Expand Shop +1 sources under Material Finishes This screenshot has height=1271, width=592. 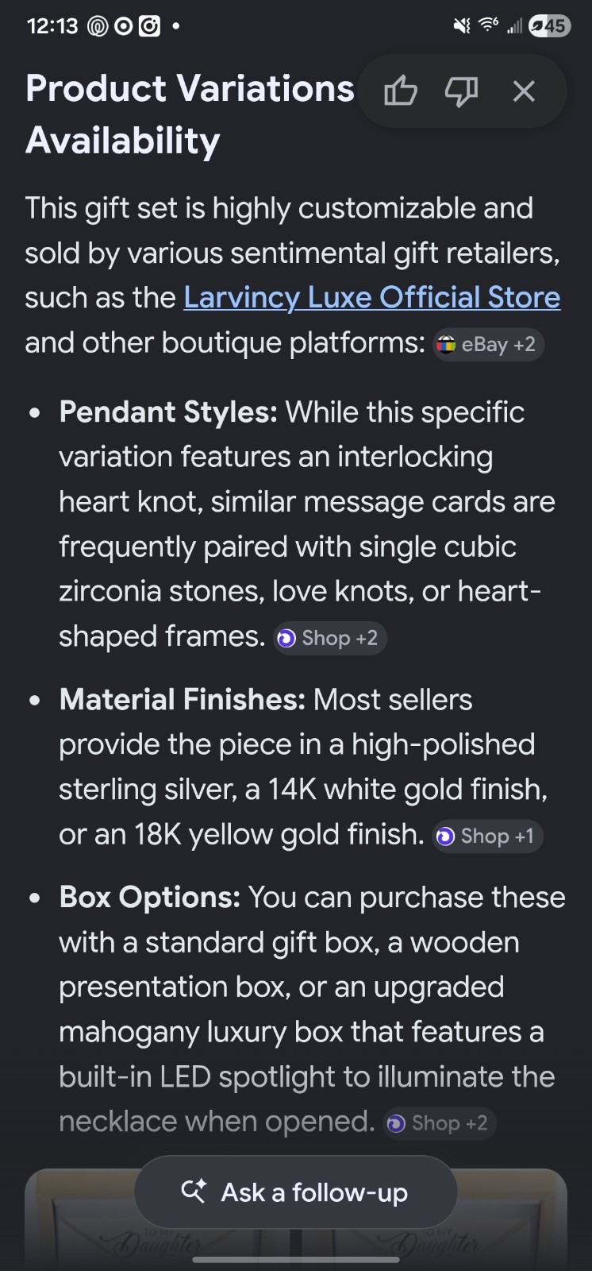(487, 836)
